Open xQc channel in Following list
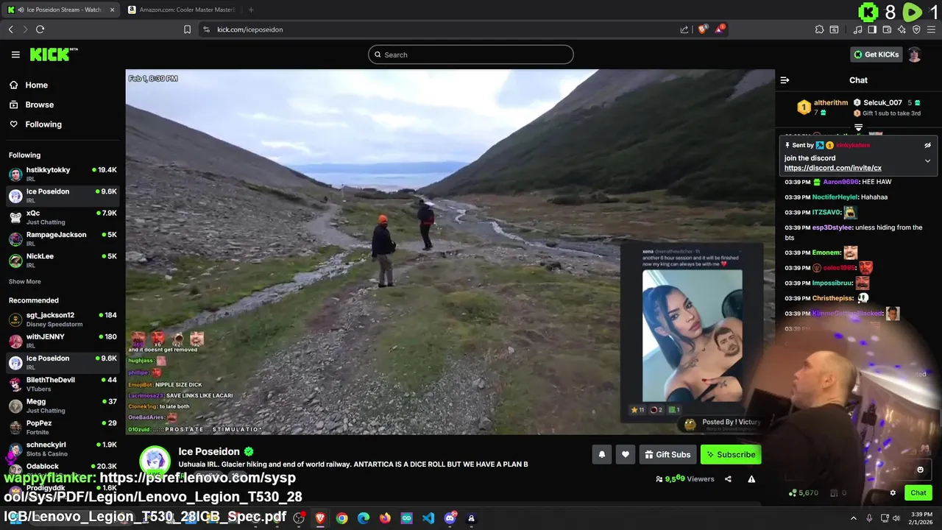This screenshot has width=942, height=530. [x=63, y=217]
